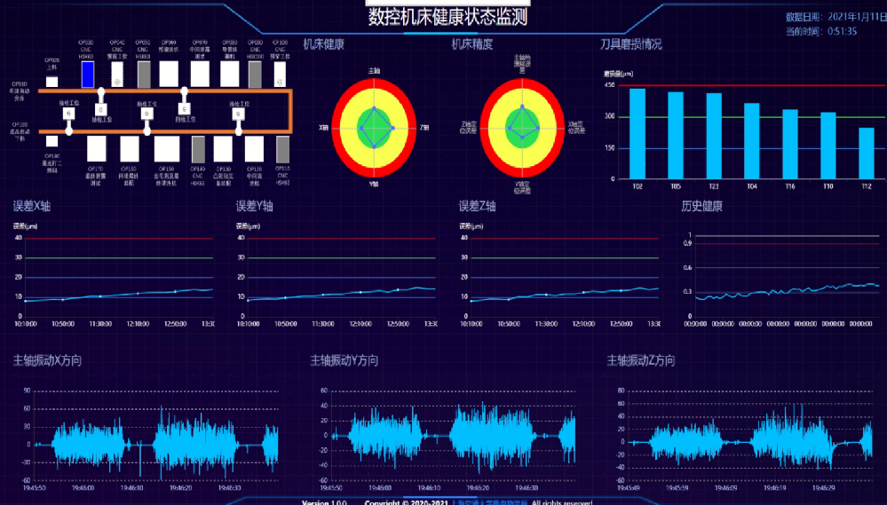
Task: Select the 刀具磨损情况 panel title
Action: (x=630, y=43)
